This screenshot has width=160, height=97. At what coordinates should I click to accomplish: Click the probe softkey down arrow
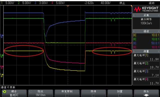point(146,95)
